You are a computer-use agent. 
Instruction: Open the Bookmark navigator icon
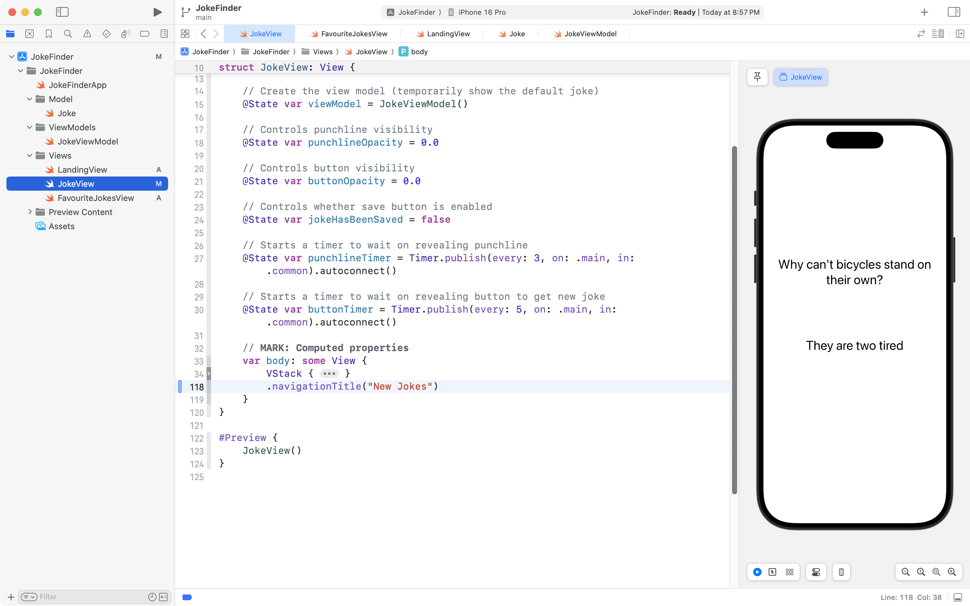[48, 34]
